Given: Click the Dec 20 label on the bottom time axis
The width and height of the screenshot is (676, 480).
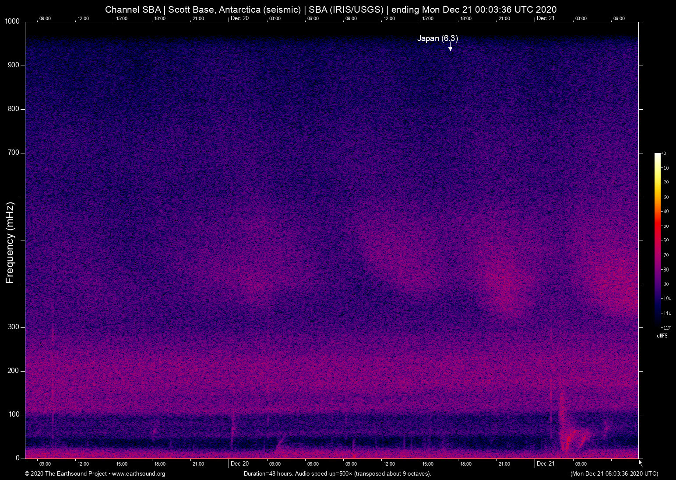Looking at the screenshot, I should [x=239, y=463].
